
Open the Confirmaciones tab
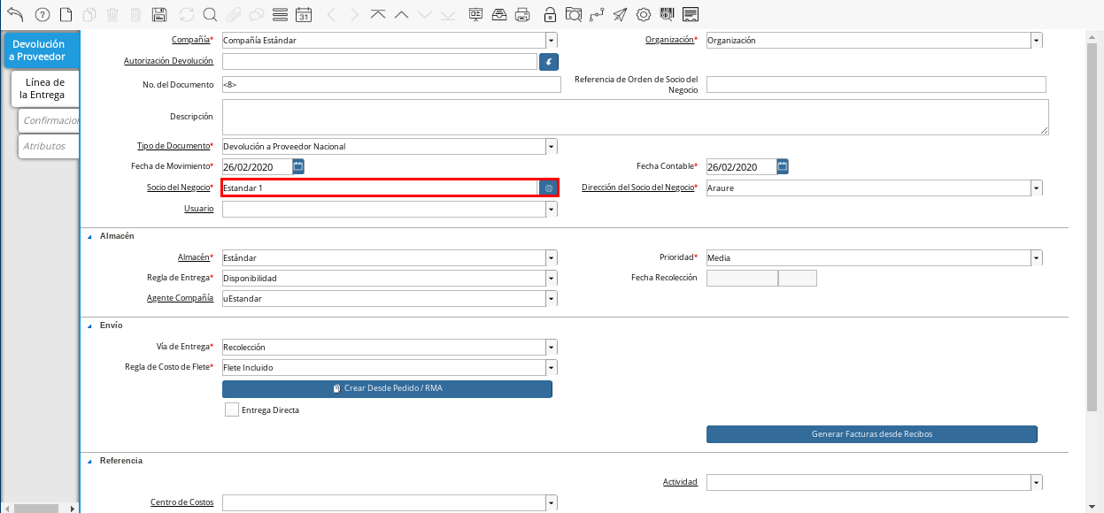click(x=49, y=120)
